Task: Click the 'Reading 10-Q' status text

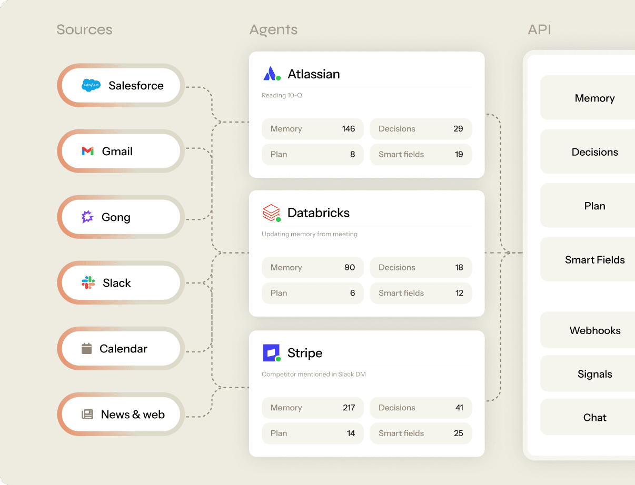Action: (x=282, y=96)
